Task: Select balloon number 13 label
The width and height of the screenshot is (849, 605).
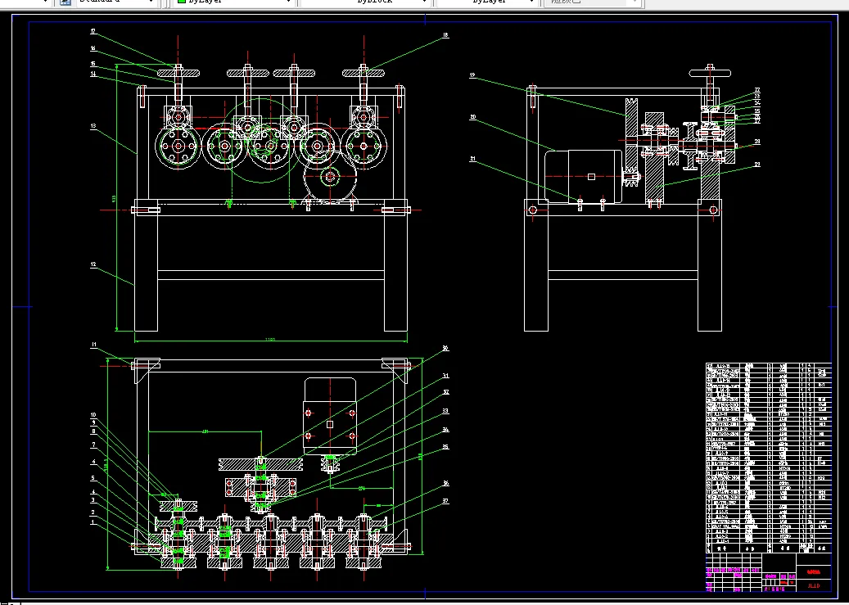Action: click(x=93, y=125)
